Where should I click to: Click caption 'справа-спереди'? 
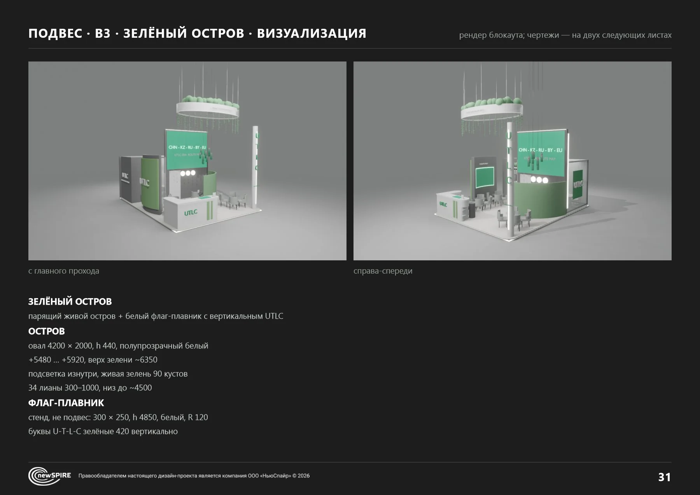point(383,271)
